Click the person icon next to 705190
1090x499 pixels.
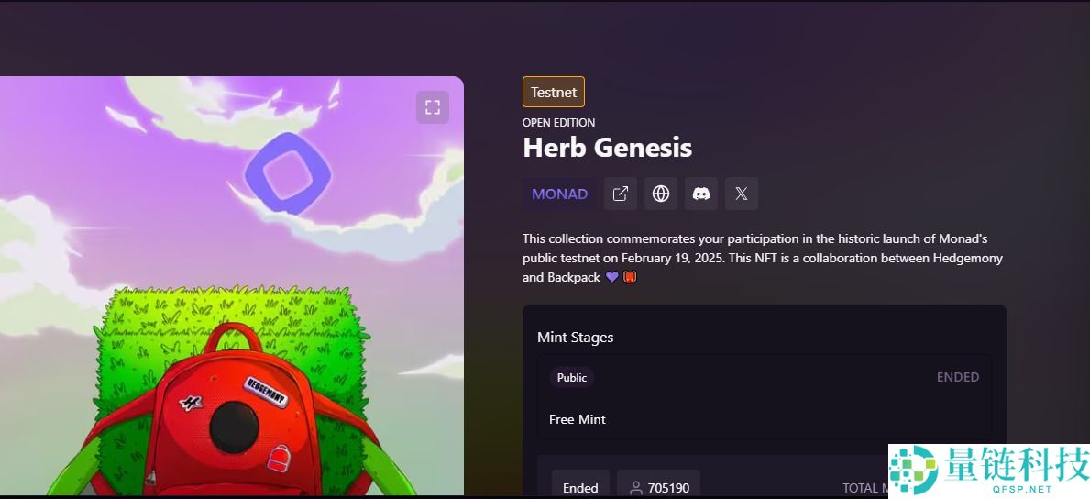[635, 488]
